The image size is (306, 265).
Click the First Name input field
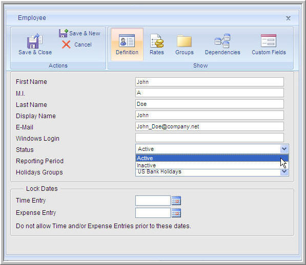(x=210, y=82)
